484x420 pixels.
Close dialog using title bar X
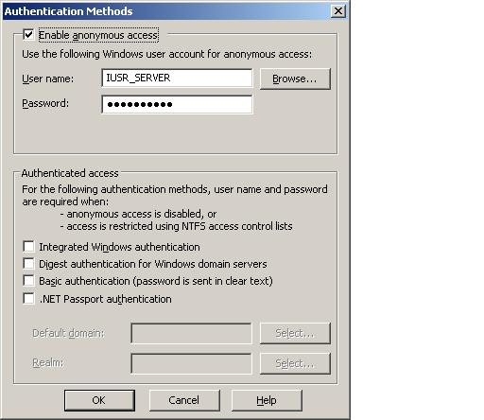click(x=338, y=11)
